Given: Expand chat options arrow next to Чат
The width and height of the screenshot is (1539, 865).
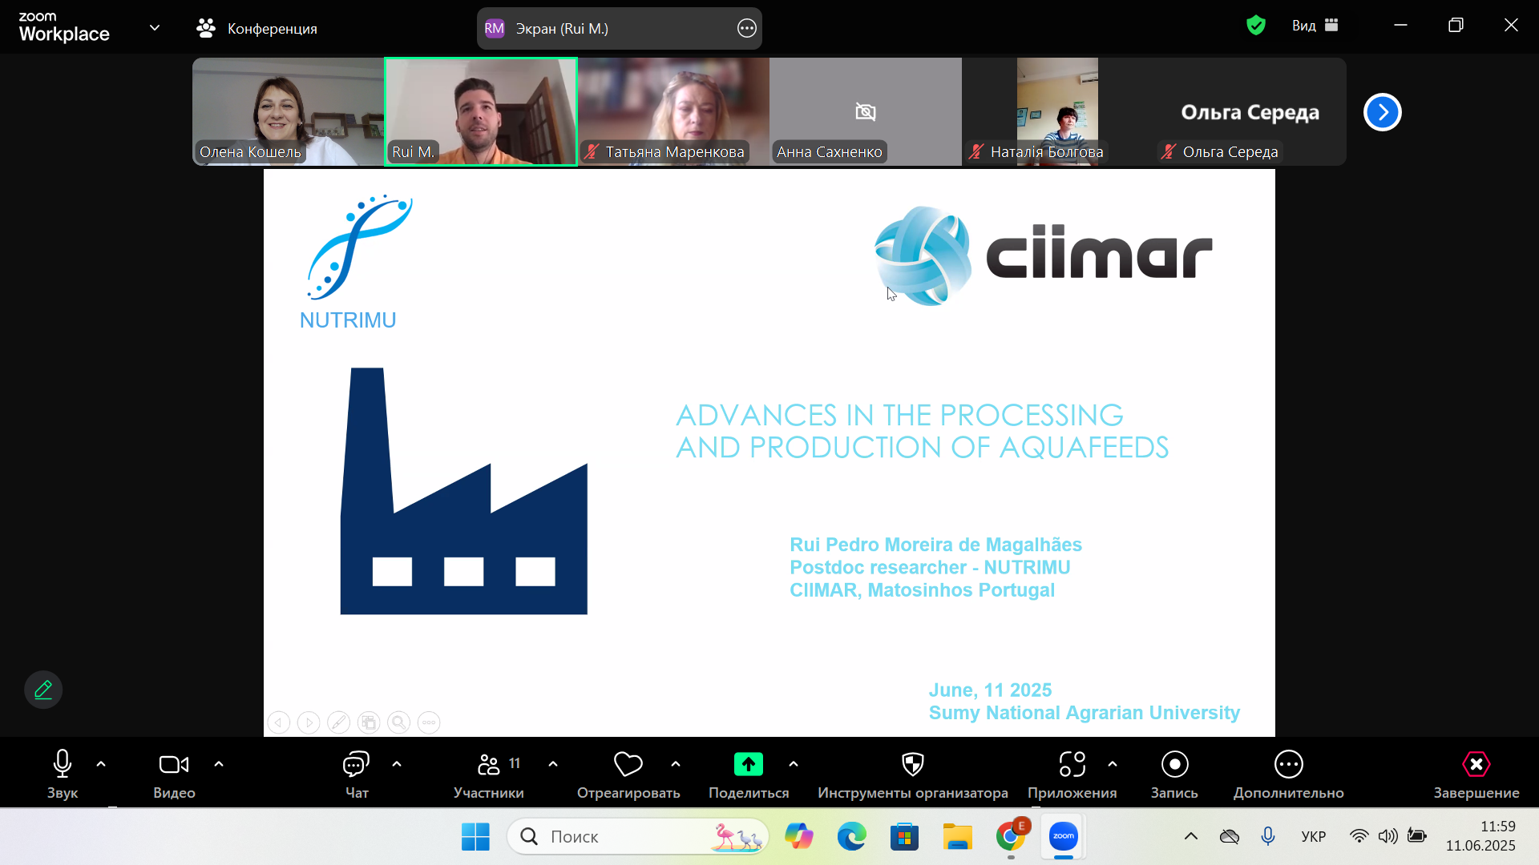Looking at the screenshot, I should pyautogui.click(x=397, y=764).
